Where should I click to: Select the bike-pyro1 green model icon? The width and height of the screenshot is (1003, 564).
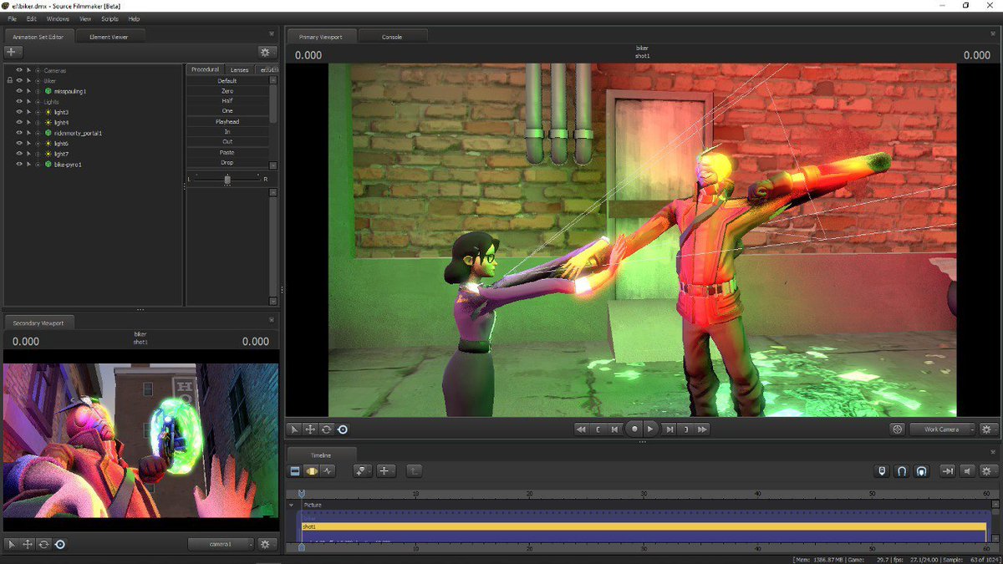tap(48, 165)
